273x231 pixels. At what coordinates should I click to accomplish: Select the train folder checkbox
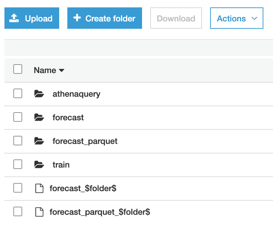tap(18, 165)
